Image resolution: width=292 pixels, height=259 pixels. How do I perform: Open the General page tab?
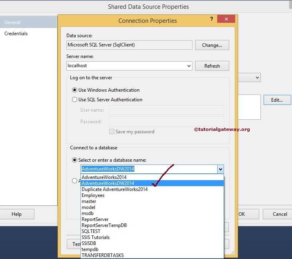click(28, 22)
